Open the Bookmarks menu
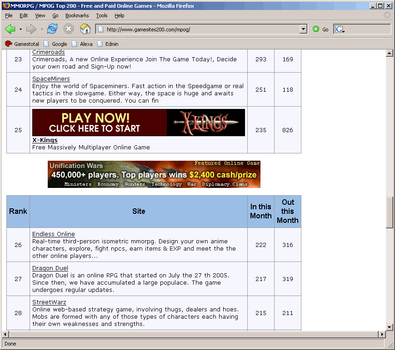The width and height of the screenshot is (395, 350). [x=77, y=15]
